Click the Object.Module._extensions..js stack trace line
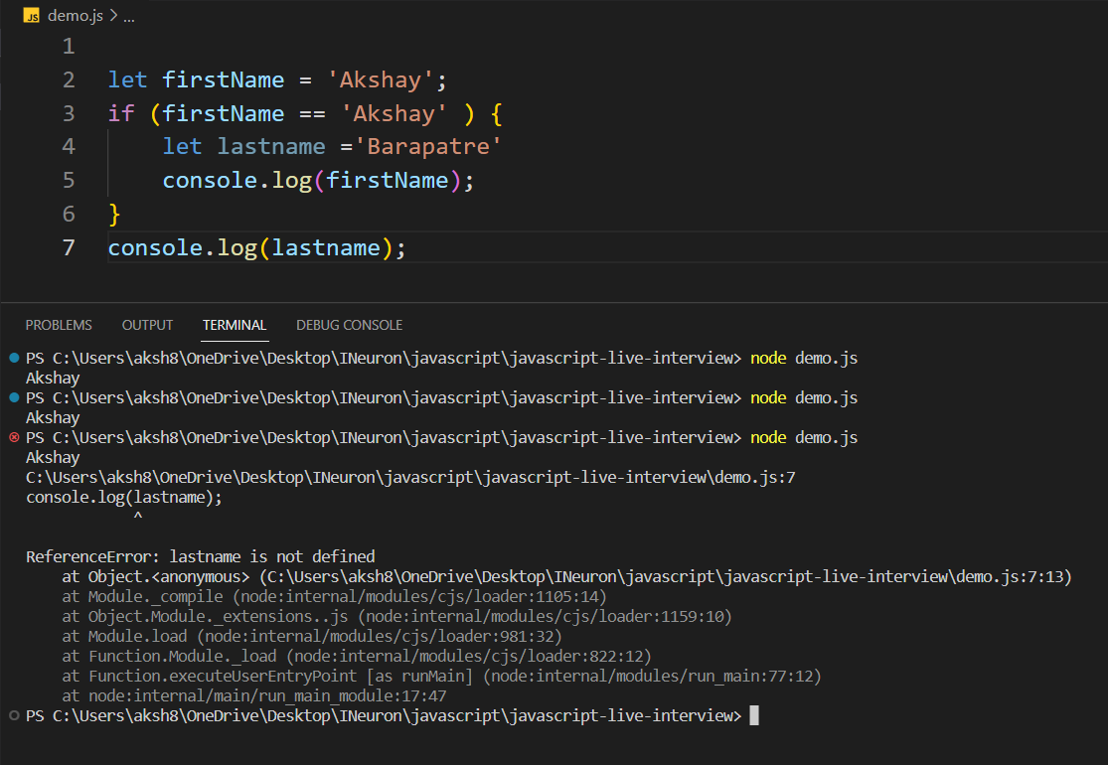1108x765 pixels. pyautogui.click(x=396, y=617)
